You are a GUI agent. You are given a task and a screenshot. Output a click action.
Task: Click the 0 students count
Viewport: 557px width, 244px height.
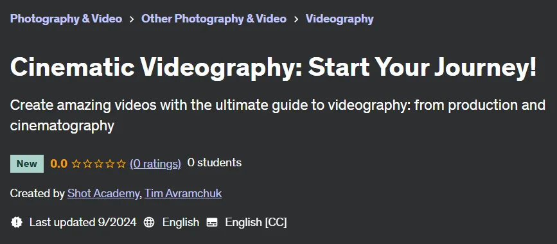pyautogui.click(x=214, y=162)
